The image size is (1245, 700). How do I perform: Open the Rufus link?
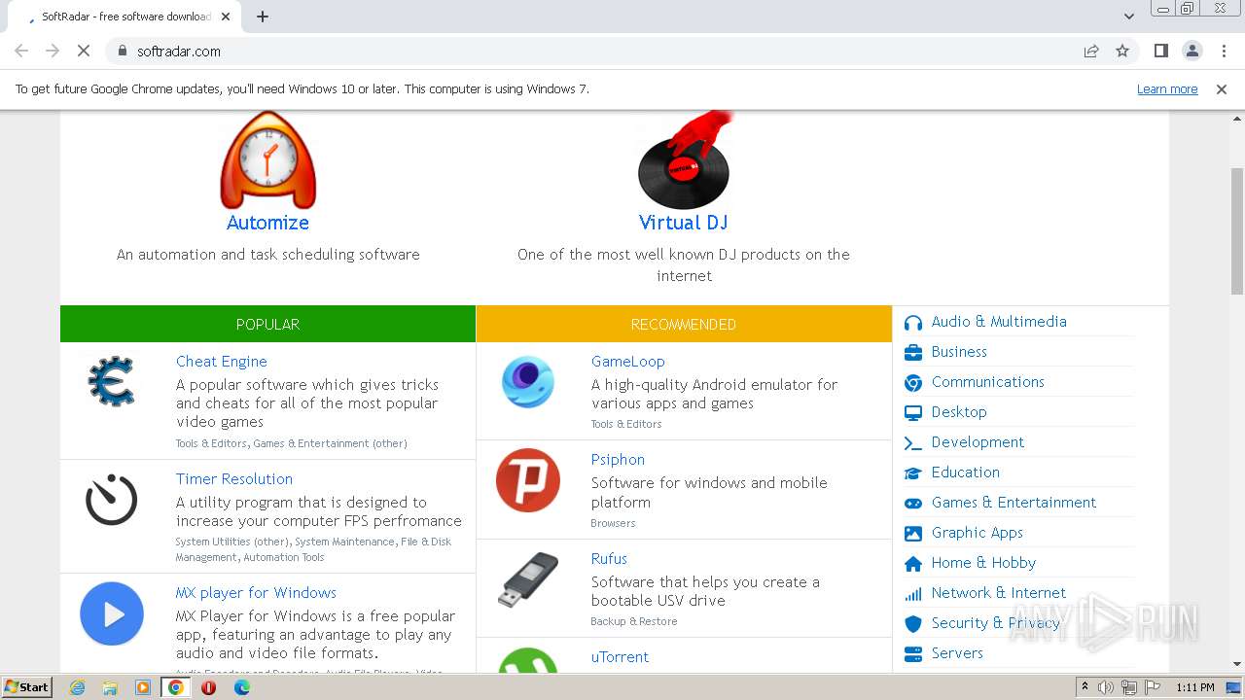609,558
